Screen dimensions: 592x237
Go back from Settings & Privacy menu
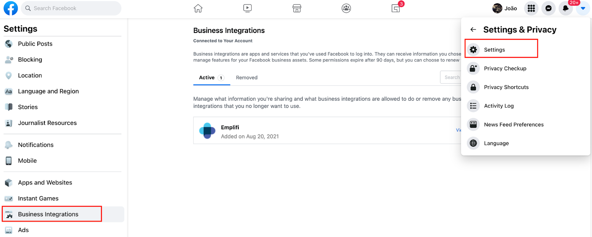coord(473,30)
